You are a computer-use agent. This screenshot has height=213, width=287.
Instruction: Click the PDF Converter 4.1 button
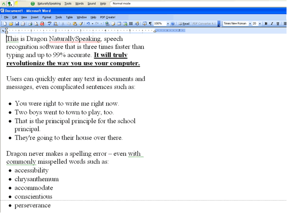(204, 23)
